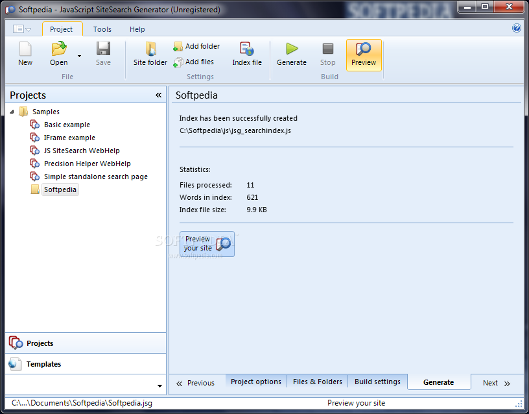This screenshot has width=529, height=414.
Task: Open the Projects navigation pane
Action: pyautogui.click(x=86, y=343)
